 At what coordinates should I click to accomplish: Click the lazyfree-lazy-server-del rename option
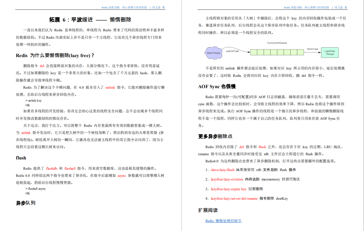tap(234, 198)
